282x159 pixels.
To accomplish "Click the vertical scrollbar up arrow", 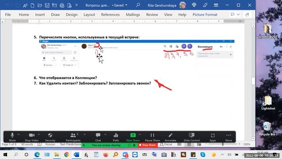I will tap(253, 26).
